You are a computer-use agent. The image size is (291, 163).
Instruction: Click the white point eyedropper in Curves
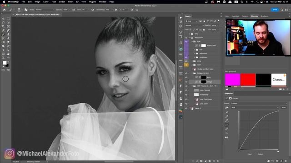point(226,120)
